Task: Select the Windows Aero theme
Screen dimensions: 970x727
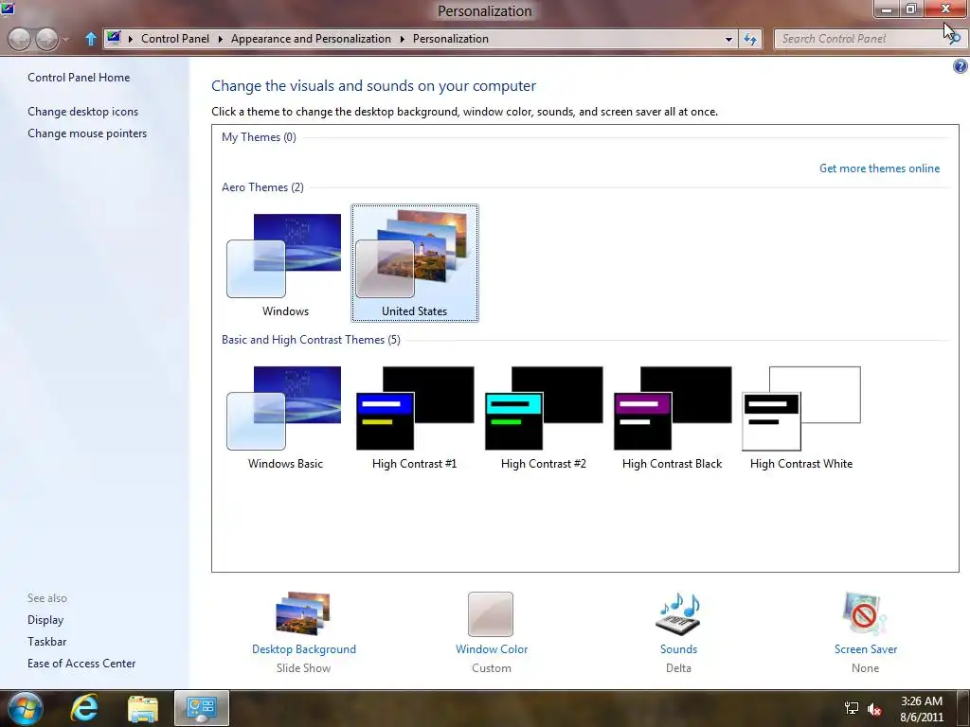Action: click(x=285, y=263)
